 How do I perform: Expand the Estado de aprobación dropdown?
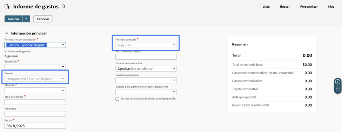(146, 68)
